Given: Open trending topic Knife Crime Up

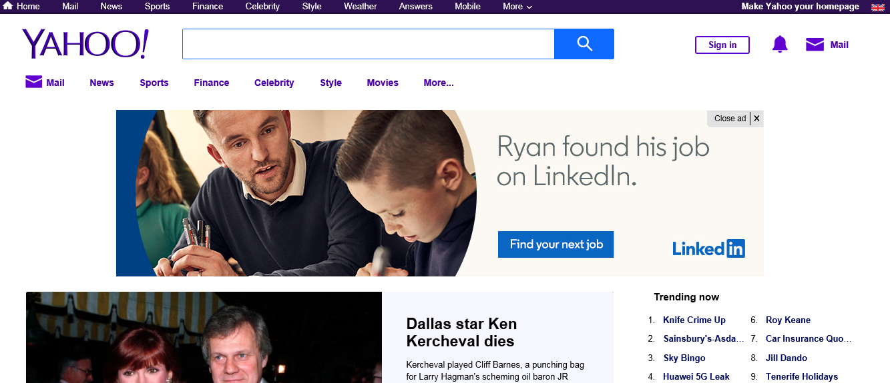Looking at the screenshot, I should tap(694, 320).
